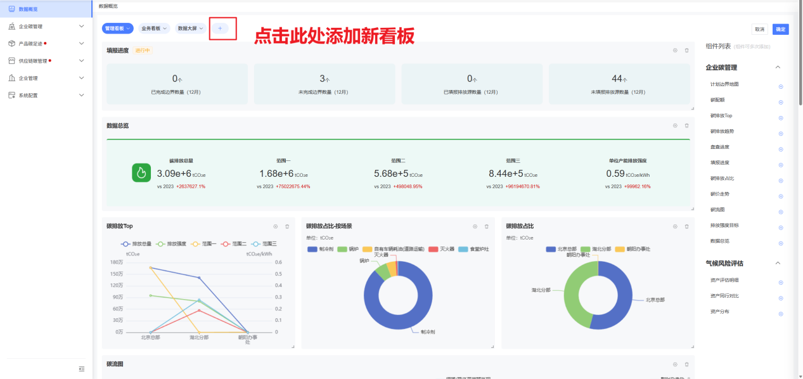This screenshot has width=803, height=379.
Task: Switch to 数据大屏 tab
Action: [x=191, y=29]
